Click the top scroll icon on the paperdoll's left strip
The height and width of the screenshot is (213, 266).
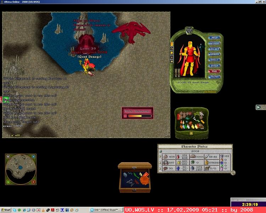[172, 44]
